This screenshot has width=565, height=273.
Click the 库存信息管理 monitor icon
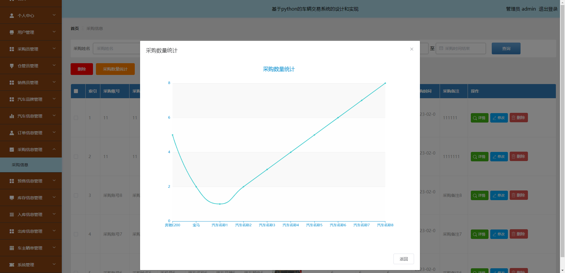point(12,198)
